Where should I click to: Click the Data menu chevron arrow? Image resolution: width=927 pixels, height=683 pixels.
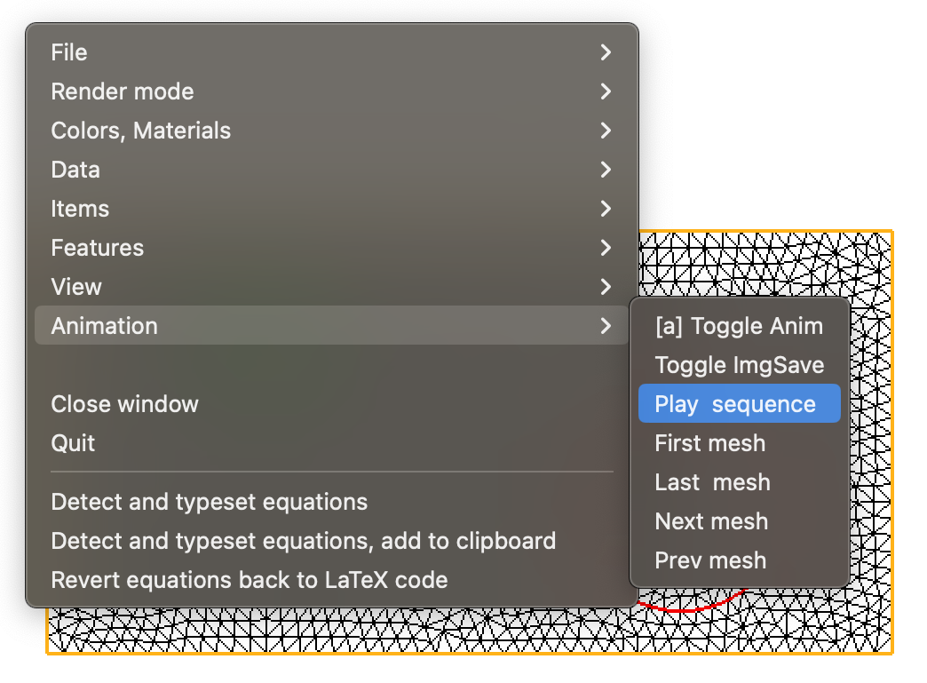pyautogui.click(x=606, y=170)
